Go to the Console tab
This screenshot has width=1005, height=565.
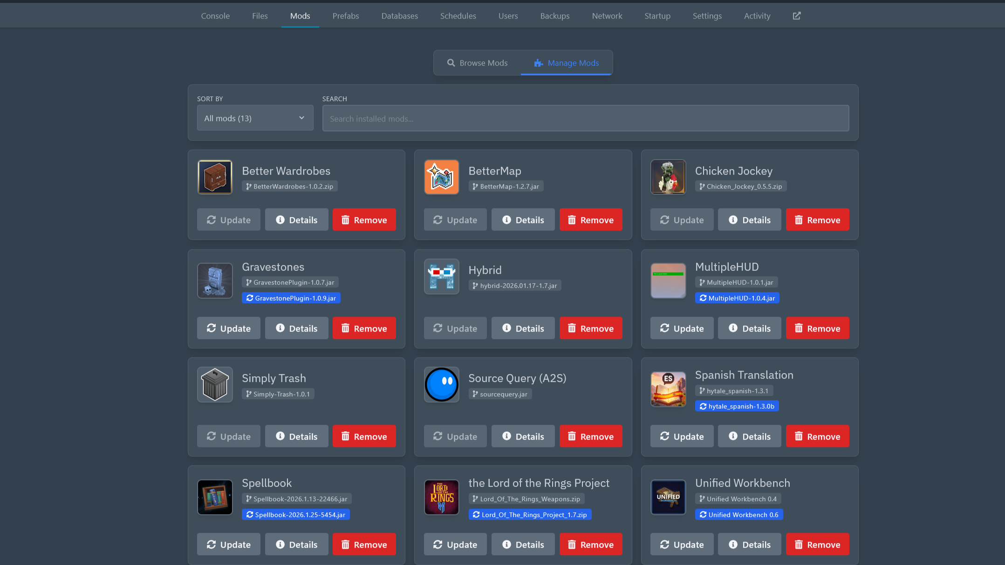tap(215, 16)
